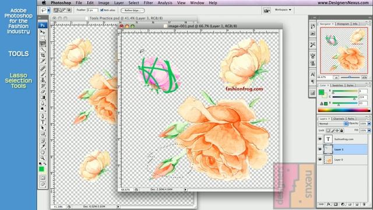
Task: Click the Feather input field
Action: 92,10
